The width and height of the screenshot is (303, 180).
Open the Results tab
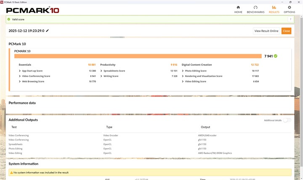(x=274, y=9)
